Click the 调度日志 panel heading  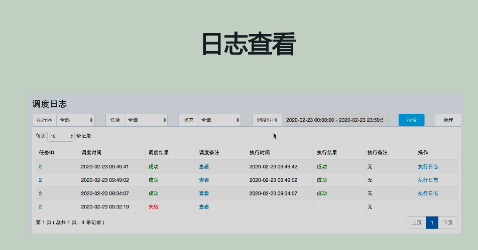[x=49, y=104]
